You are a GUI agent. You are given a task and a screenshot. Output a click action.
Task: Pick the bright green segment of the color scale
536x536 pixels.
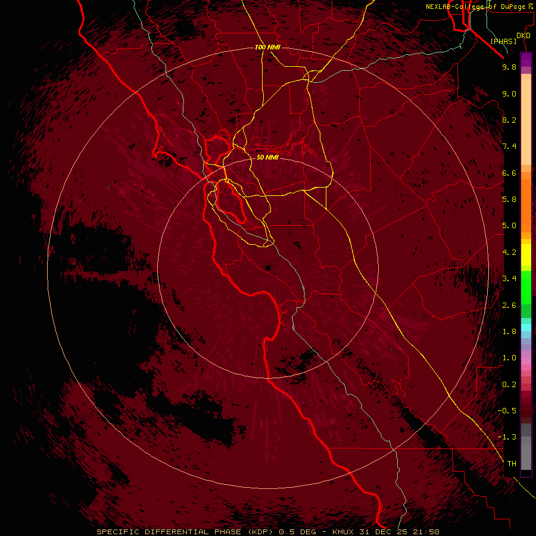tap(526, 287)
